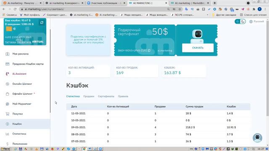
Task: Open the Русский language selector
Action: [x=257, y=21]
